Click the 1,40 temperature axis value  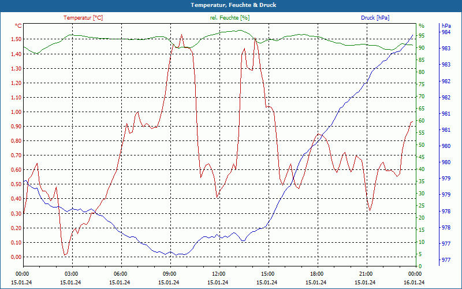pyautogui.click(x=16, y=54)
